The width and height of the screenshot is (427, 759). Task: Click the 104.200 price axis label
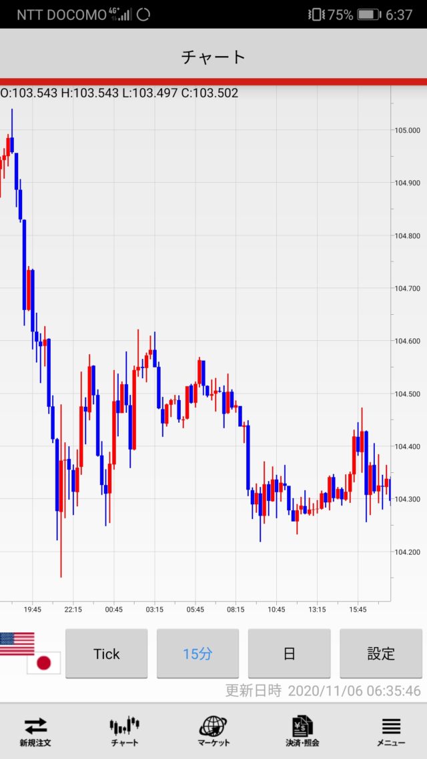tap(407, 552)
